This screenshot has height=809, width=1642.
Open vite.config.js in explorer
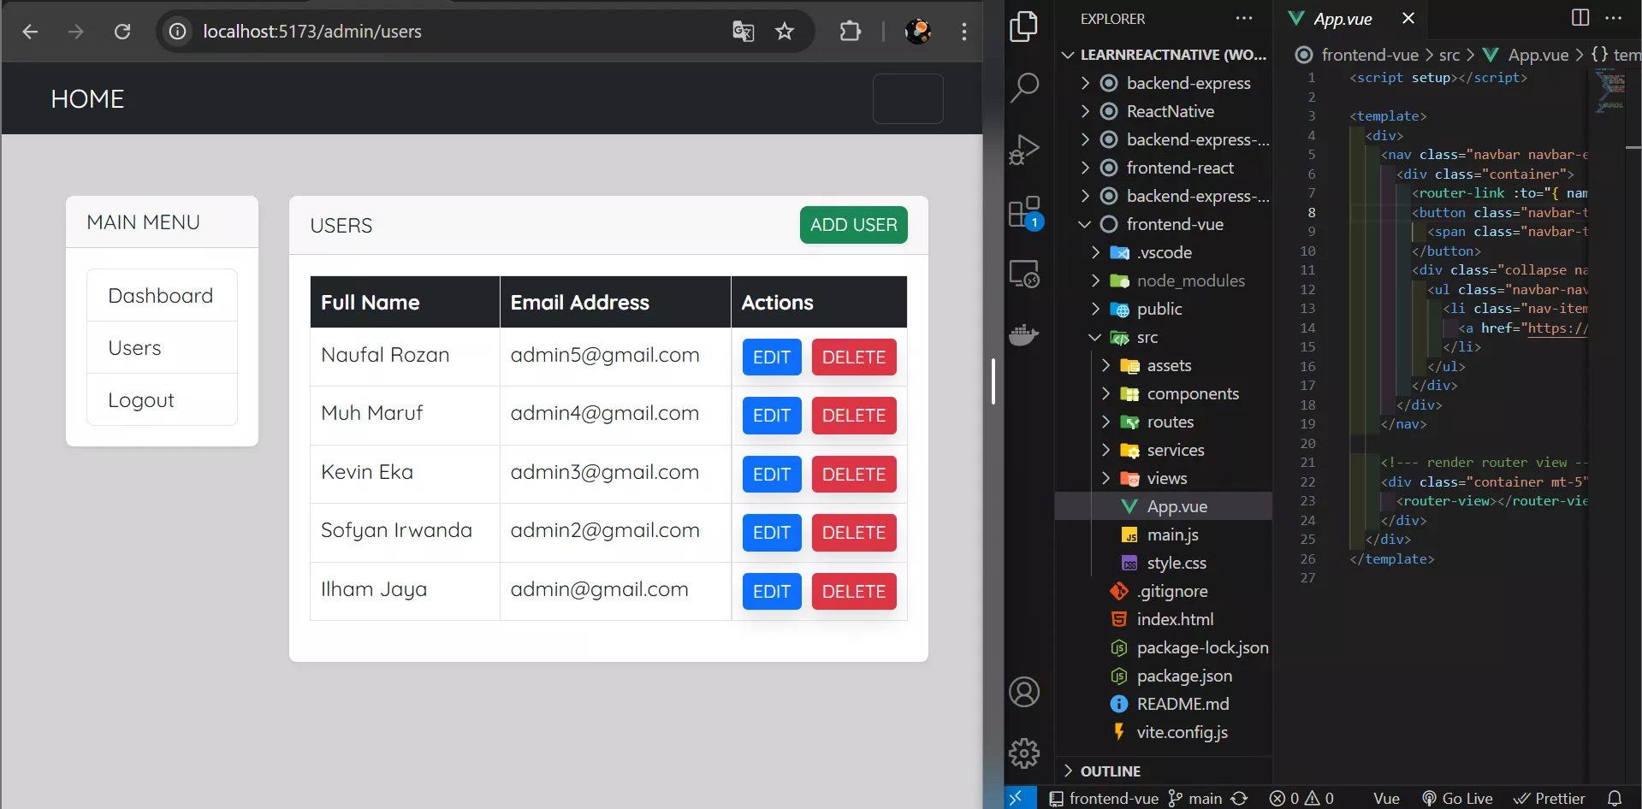(x=1164, y=732)
